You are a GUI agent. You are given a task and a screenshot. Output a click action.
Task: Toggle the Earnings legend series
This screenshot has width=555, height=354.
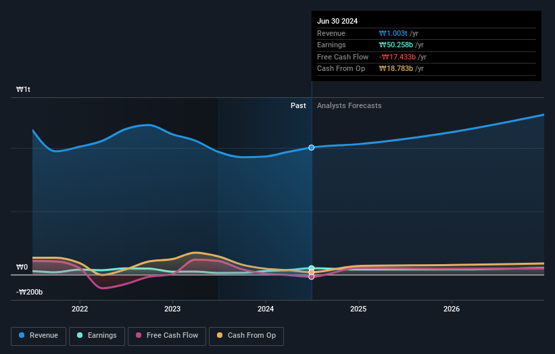(x=97, y=336)
